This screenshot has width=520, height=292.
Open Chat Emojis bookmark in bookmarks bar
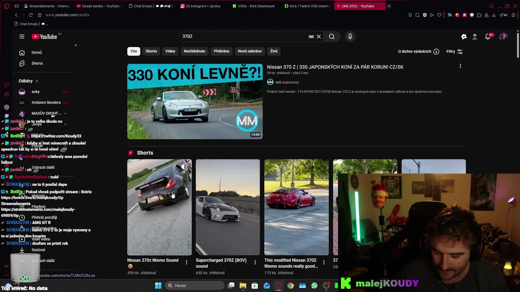coord(31,24)
